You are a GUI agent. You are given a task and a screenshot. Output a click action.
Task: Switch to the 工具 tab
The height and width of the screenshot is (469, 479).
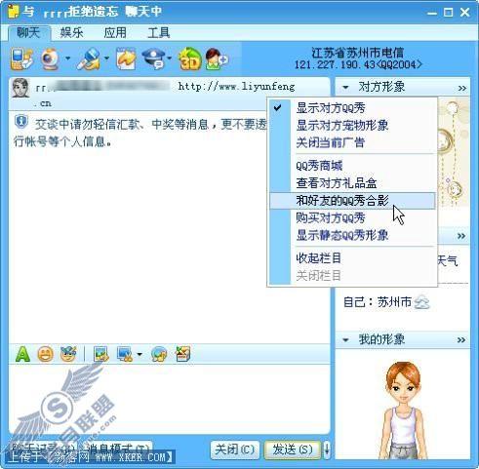159,33
